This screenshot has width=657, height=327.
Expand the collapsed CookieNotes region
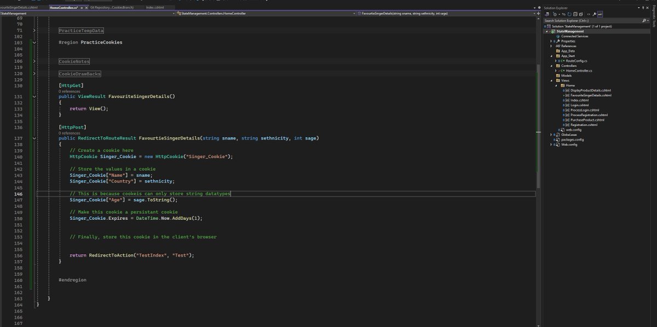pos(34,61)
